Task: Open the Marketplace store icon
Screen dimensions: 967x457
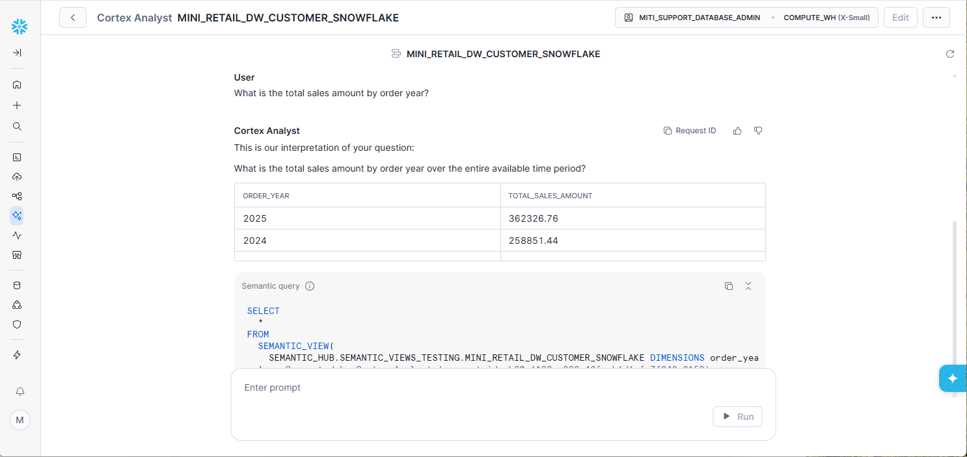Action: (17, 255)
